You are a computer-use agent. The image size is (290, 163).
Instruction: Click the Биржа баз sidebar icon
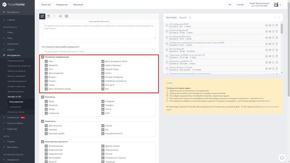pos(4,129)
